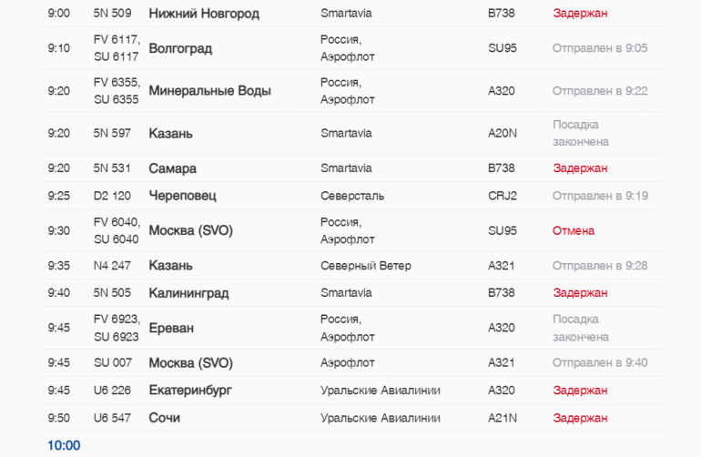
Task: Open Казань flight N4 247
Action: click(x=170, y=266)
